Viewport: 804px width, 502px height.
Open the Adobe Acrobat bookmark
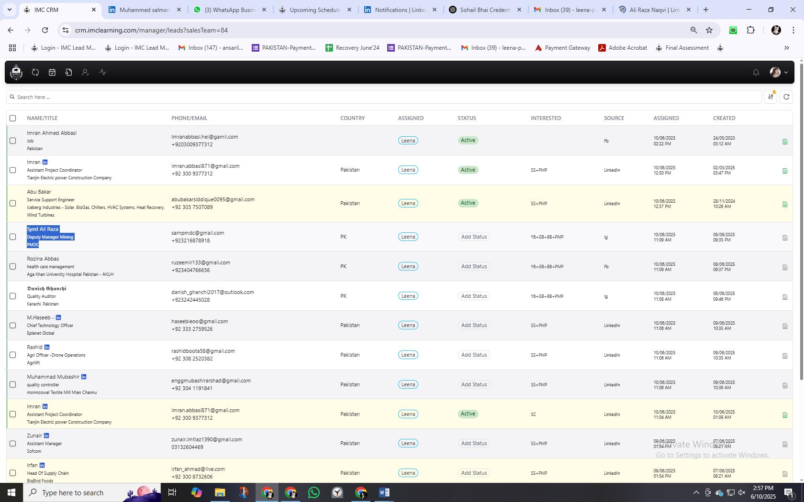[x=623, y=48]
